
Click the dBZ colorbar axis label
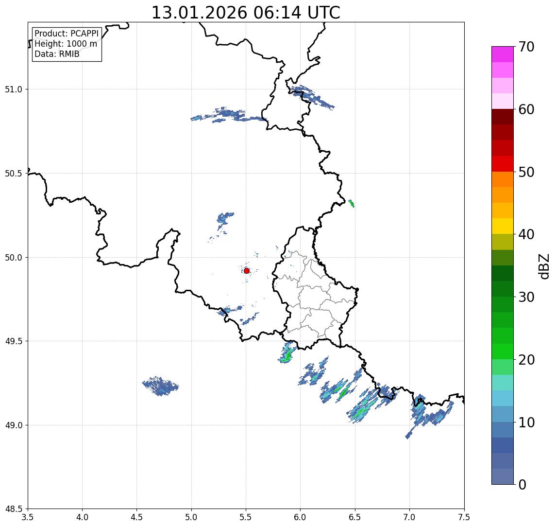pyautogui.click(x=543, y=266)
